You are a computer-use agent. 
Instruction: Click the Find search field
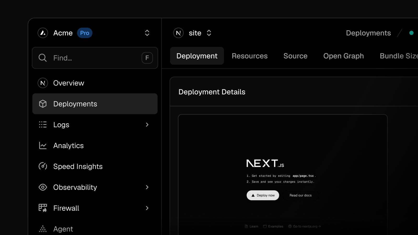click(x=95, y=58)
